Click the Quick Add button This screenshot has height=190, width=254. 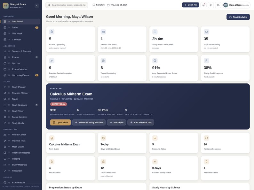(191, 5)
